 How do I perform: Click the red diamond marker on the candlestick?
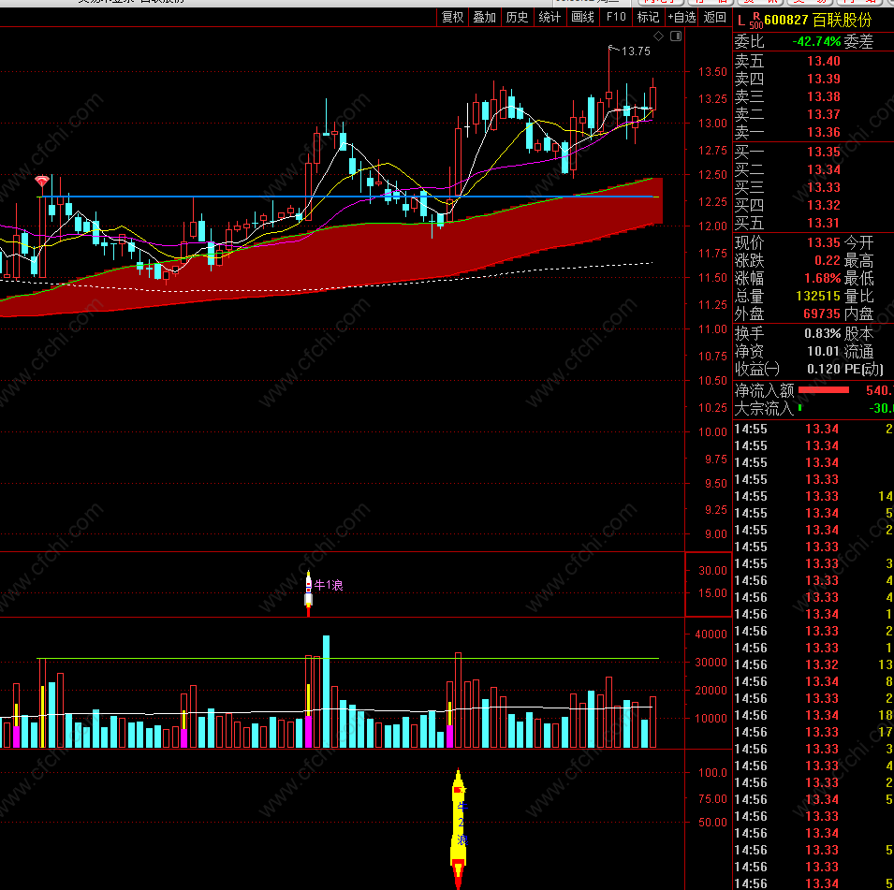41,182
